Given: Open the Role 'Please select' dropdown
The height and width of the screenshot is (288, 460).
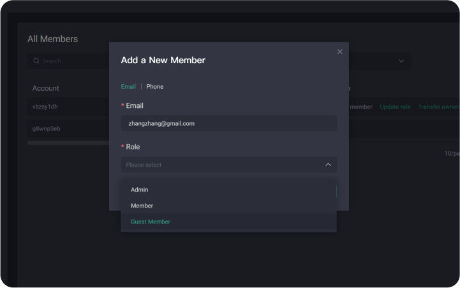Looking at the screenshot, I should point(223,165).
